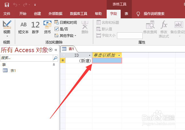Switch to the 数据库工具 ribbon tab
Image resolution: width=185 pixels, height=130 pixels.
click(x=78, y=14)
